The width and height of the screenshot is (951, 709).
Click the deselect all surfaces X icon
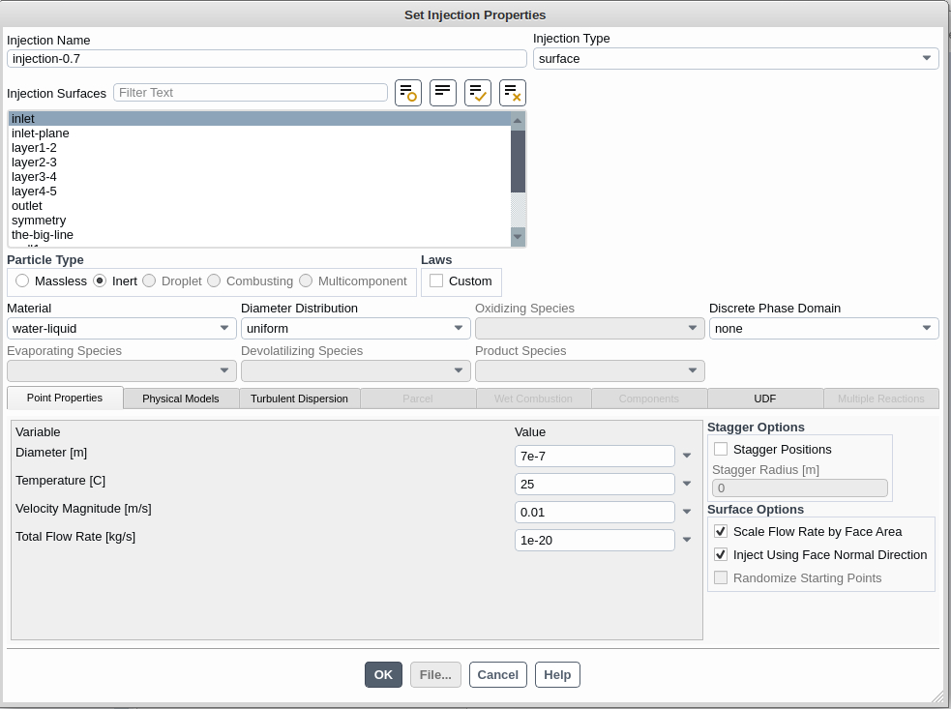[x=512, y=93]
